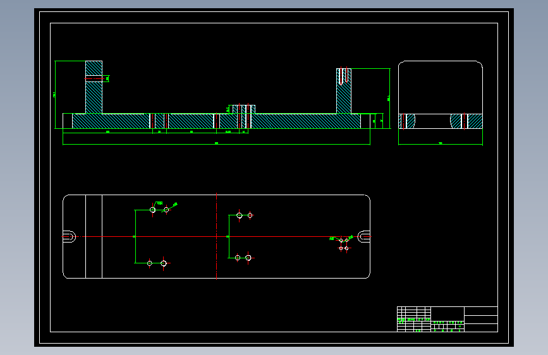Select the upper-left hole pair in plan view
Viewport: 548px width, 355px height.
pos(159,210)
